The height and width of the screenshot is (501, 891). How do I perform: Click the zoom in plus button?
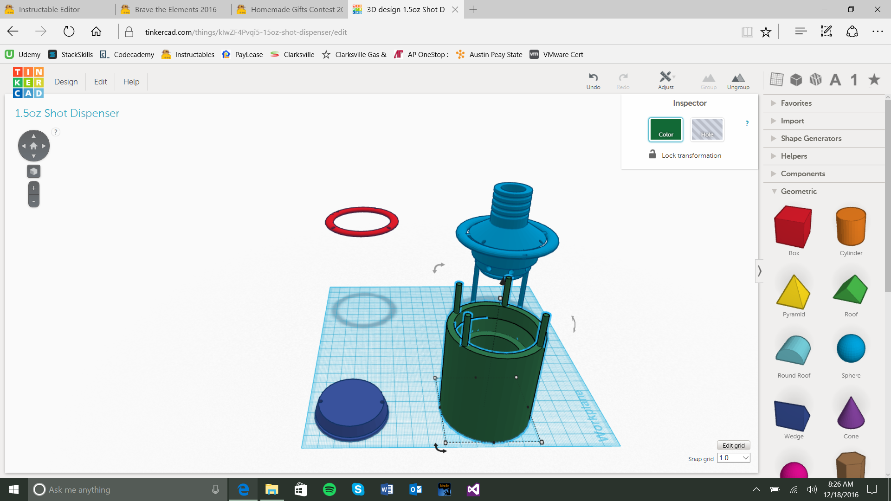(x=33, y=188)
